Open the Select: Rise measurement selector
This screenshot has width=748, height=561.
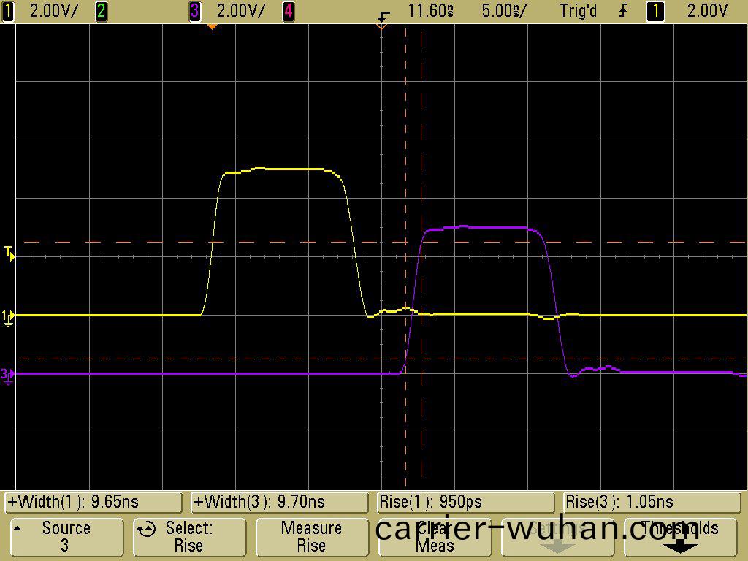[188, 537]
